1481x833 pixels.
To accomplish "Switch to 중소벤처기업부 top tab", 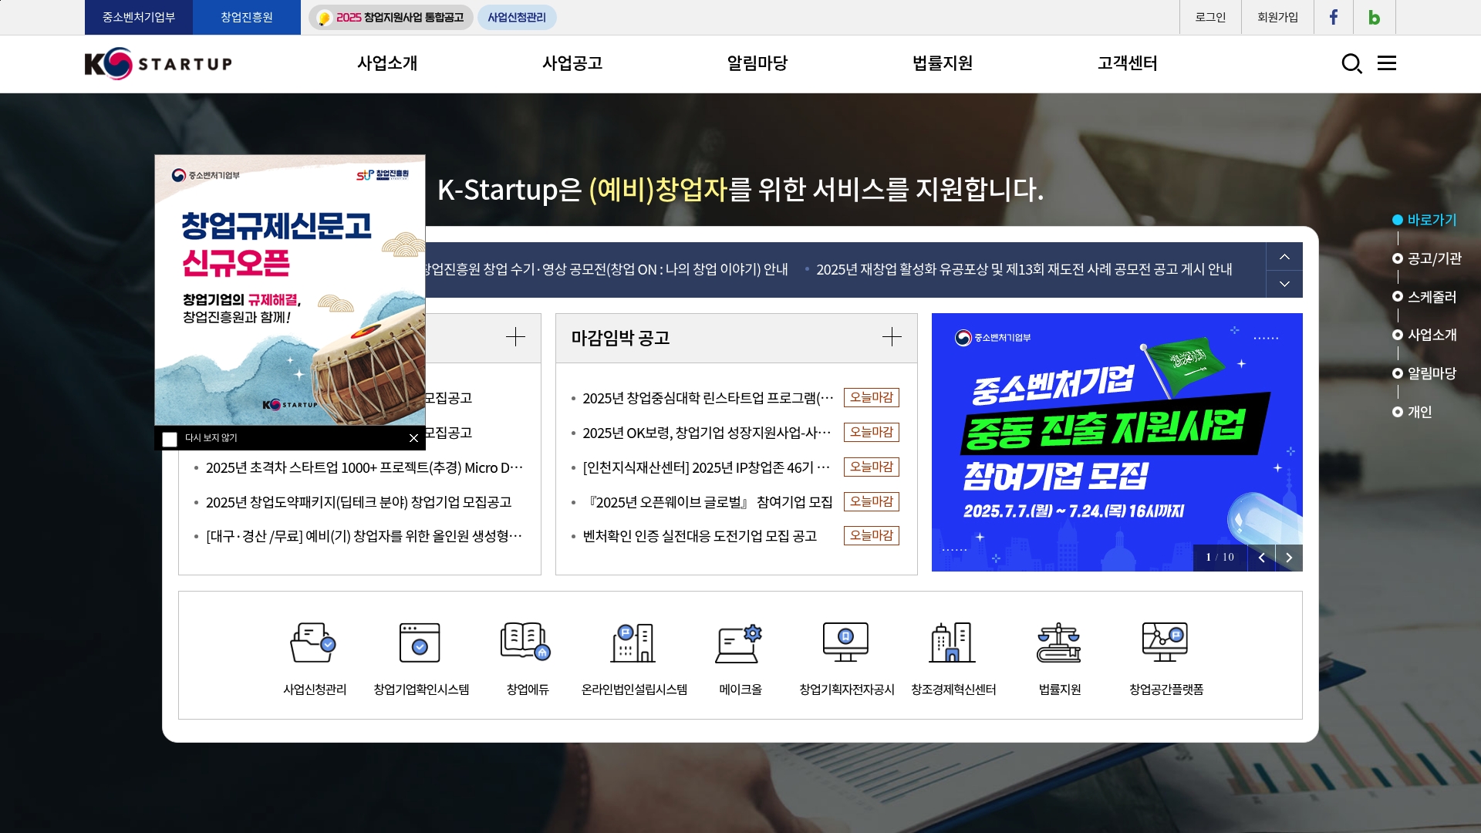I will click(x=139, y=17).
